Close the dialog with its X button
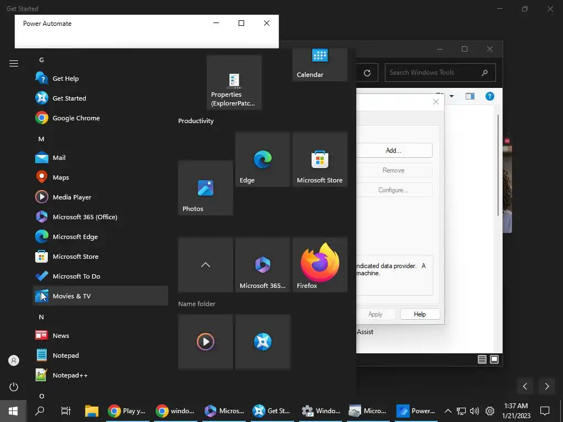Screen dimensions: 563x422 (436, 102)
